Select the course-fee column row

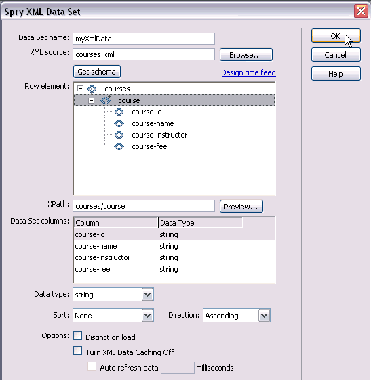click(x=174, y=269)
